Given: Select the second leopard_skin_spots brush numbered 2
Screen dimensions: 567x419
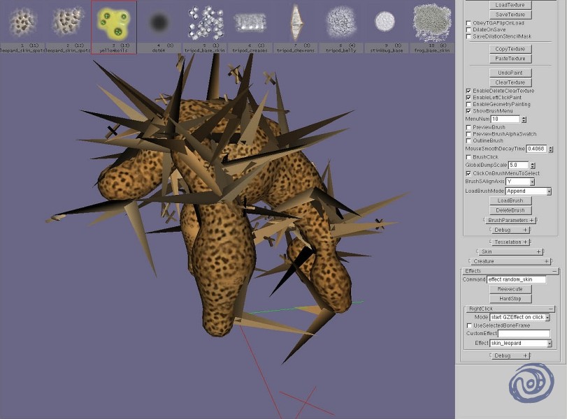Looking at the screenshot, I should [68, 27].
